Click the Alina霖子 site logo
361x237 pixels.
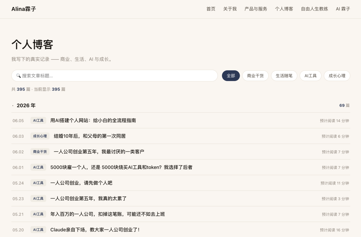coord(24,9)
